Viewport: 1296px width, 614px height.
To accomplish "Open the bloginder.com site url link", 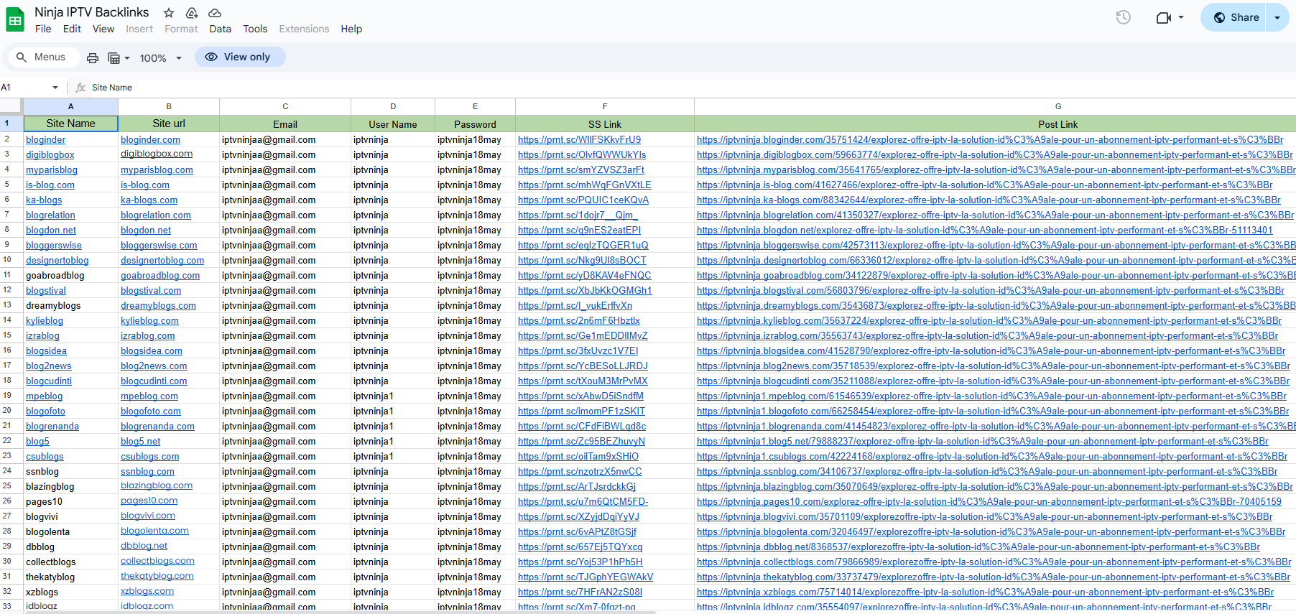I will point(150,140).
